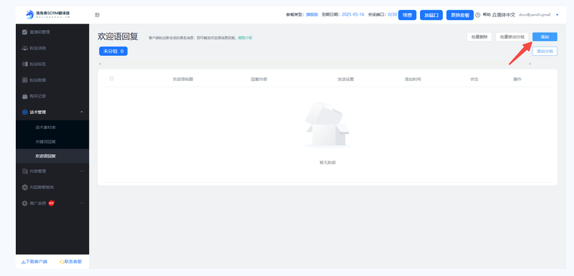Click the 旗舰版 plan type text

312,14
